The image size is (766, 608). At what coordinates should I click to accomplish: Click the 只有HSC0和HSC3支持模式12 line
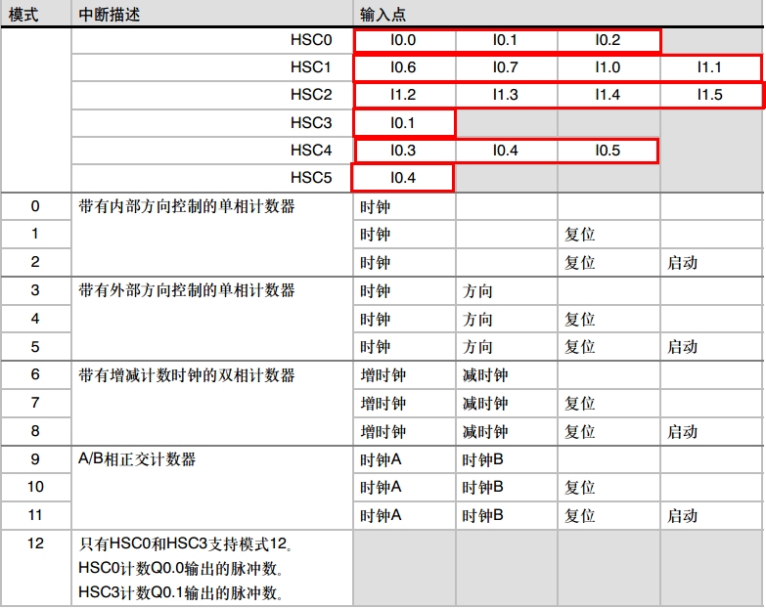(186, 543)
